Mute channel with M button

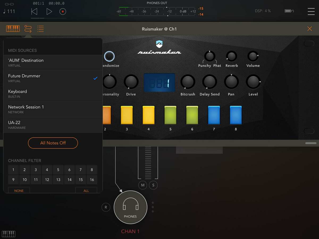(143, 185)
